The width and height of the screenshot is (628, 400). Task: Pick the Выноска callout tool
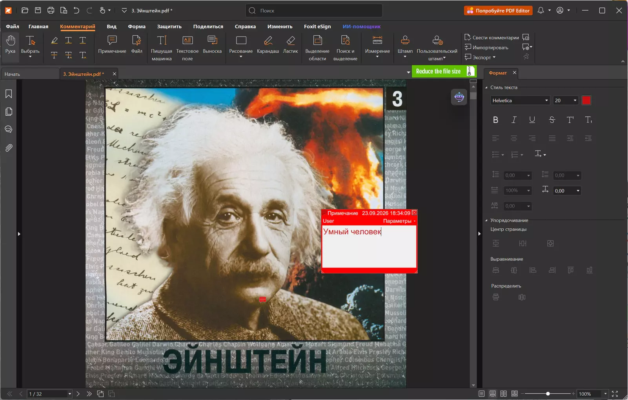pyautogui.click(x=212, y=44)
